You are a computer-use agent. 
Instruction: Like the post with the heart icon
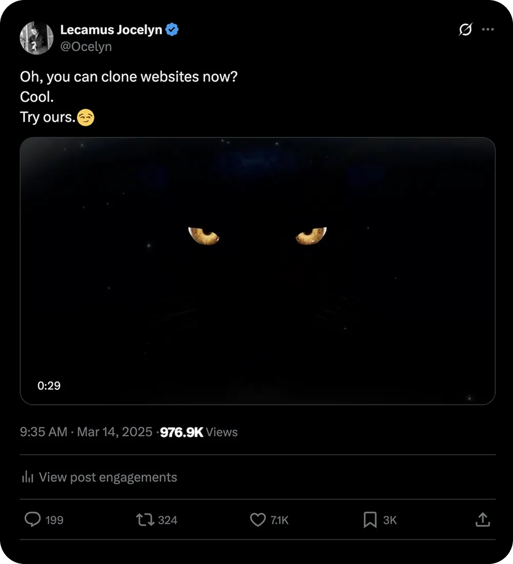258,520
